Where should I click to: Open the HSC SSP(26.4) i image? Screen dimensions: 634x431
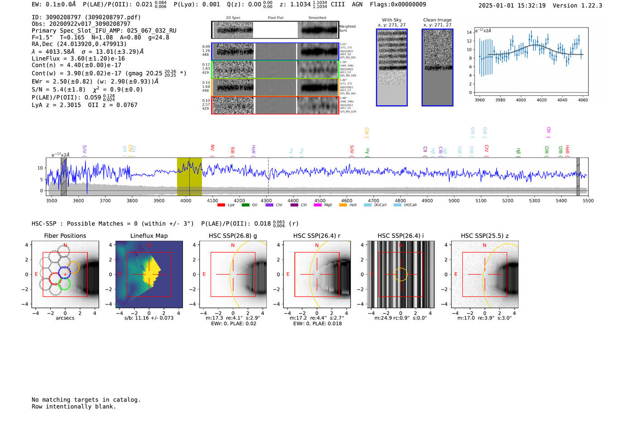pyautogui.click(x=401, y=275)
